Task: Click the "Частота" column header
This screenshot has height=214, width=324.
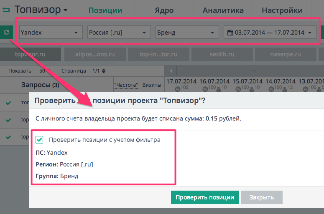Action: click(x=126, y=85)
